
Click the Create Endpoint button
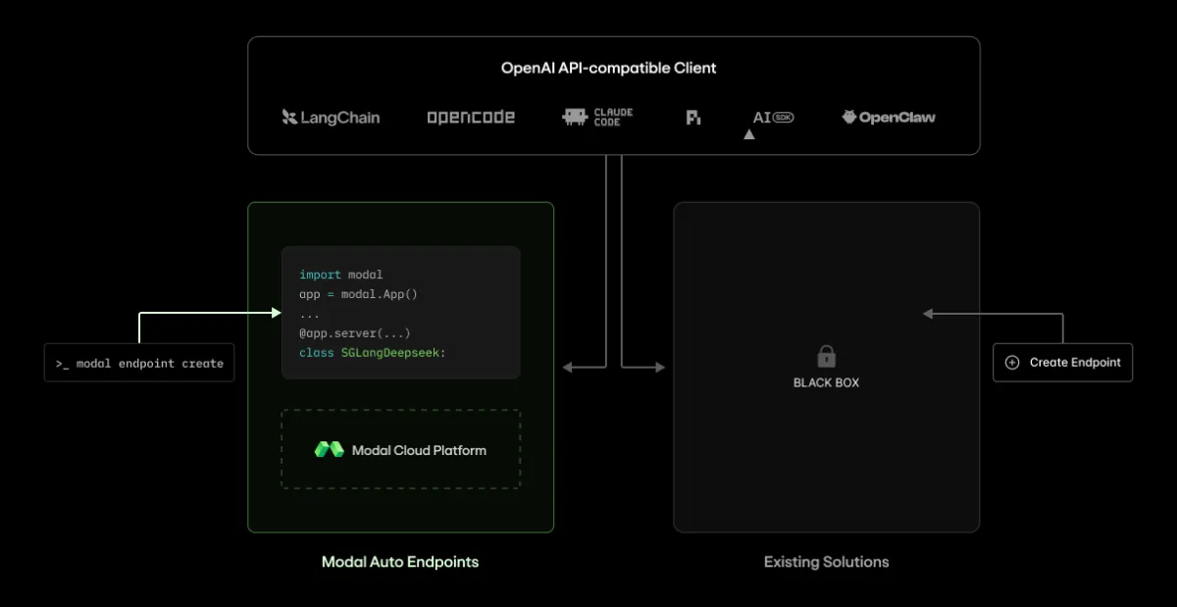[x=1063, y=363]
